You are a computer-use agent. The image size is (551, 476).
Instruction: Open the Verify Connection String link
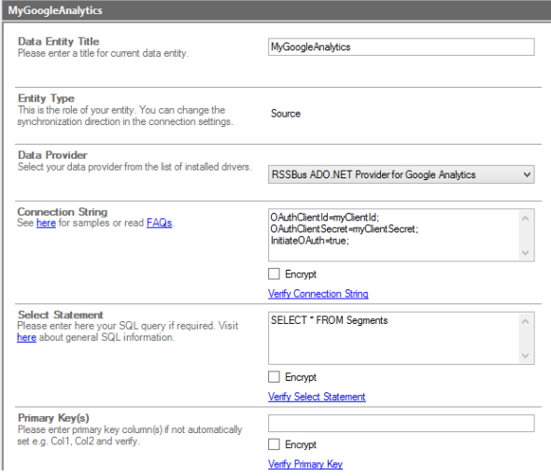coord(318,294)
